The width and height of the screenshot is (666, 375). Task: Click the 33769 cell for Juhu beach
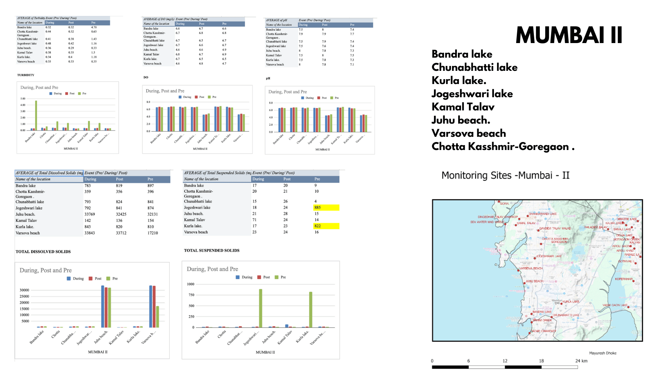click(90, 214)
